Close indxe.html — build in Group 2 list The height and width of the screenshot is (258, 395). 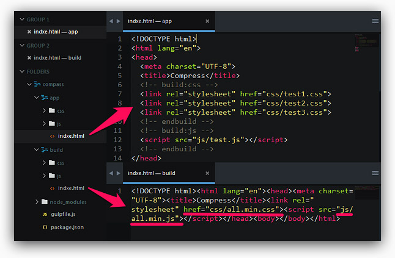point(29,58)
